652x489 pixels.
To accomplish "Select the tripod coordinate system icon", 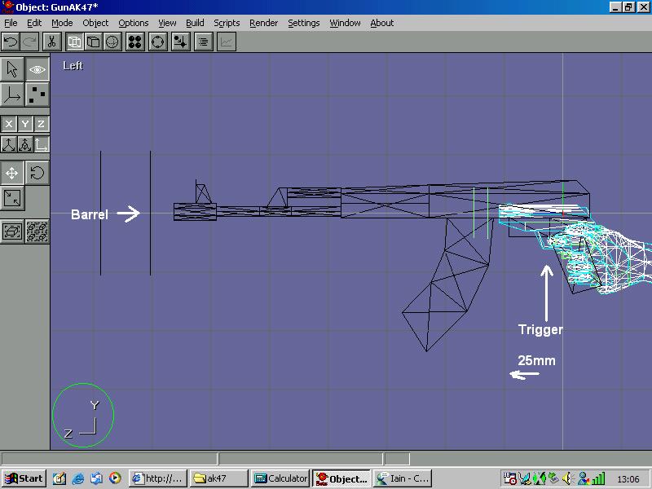I will tap(9, 145).
